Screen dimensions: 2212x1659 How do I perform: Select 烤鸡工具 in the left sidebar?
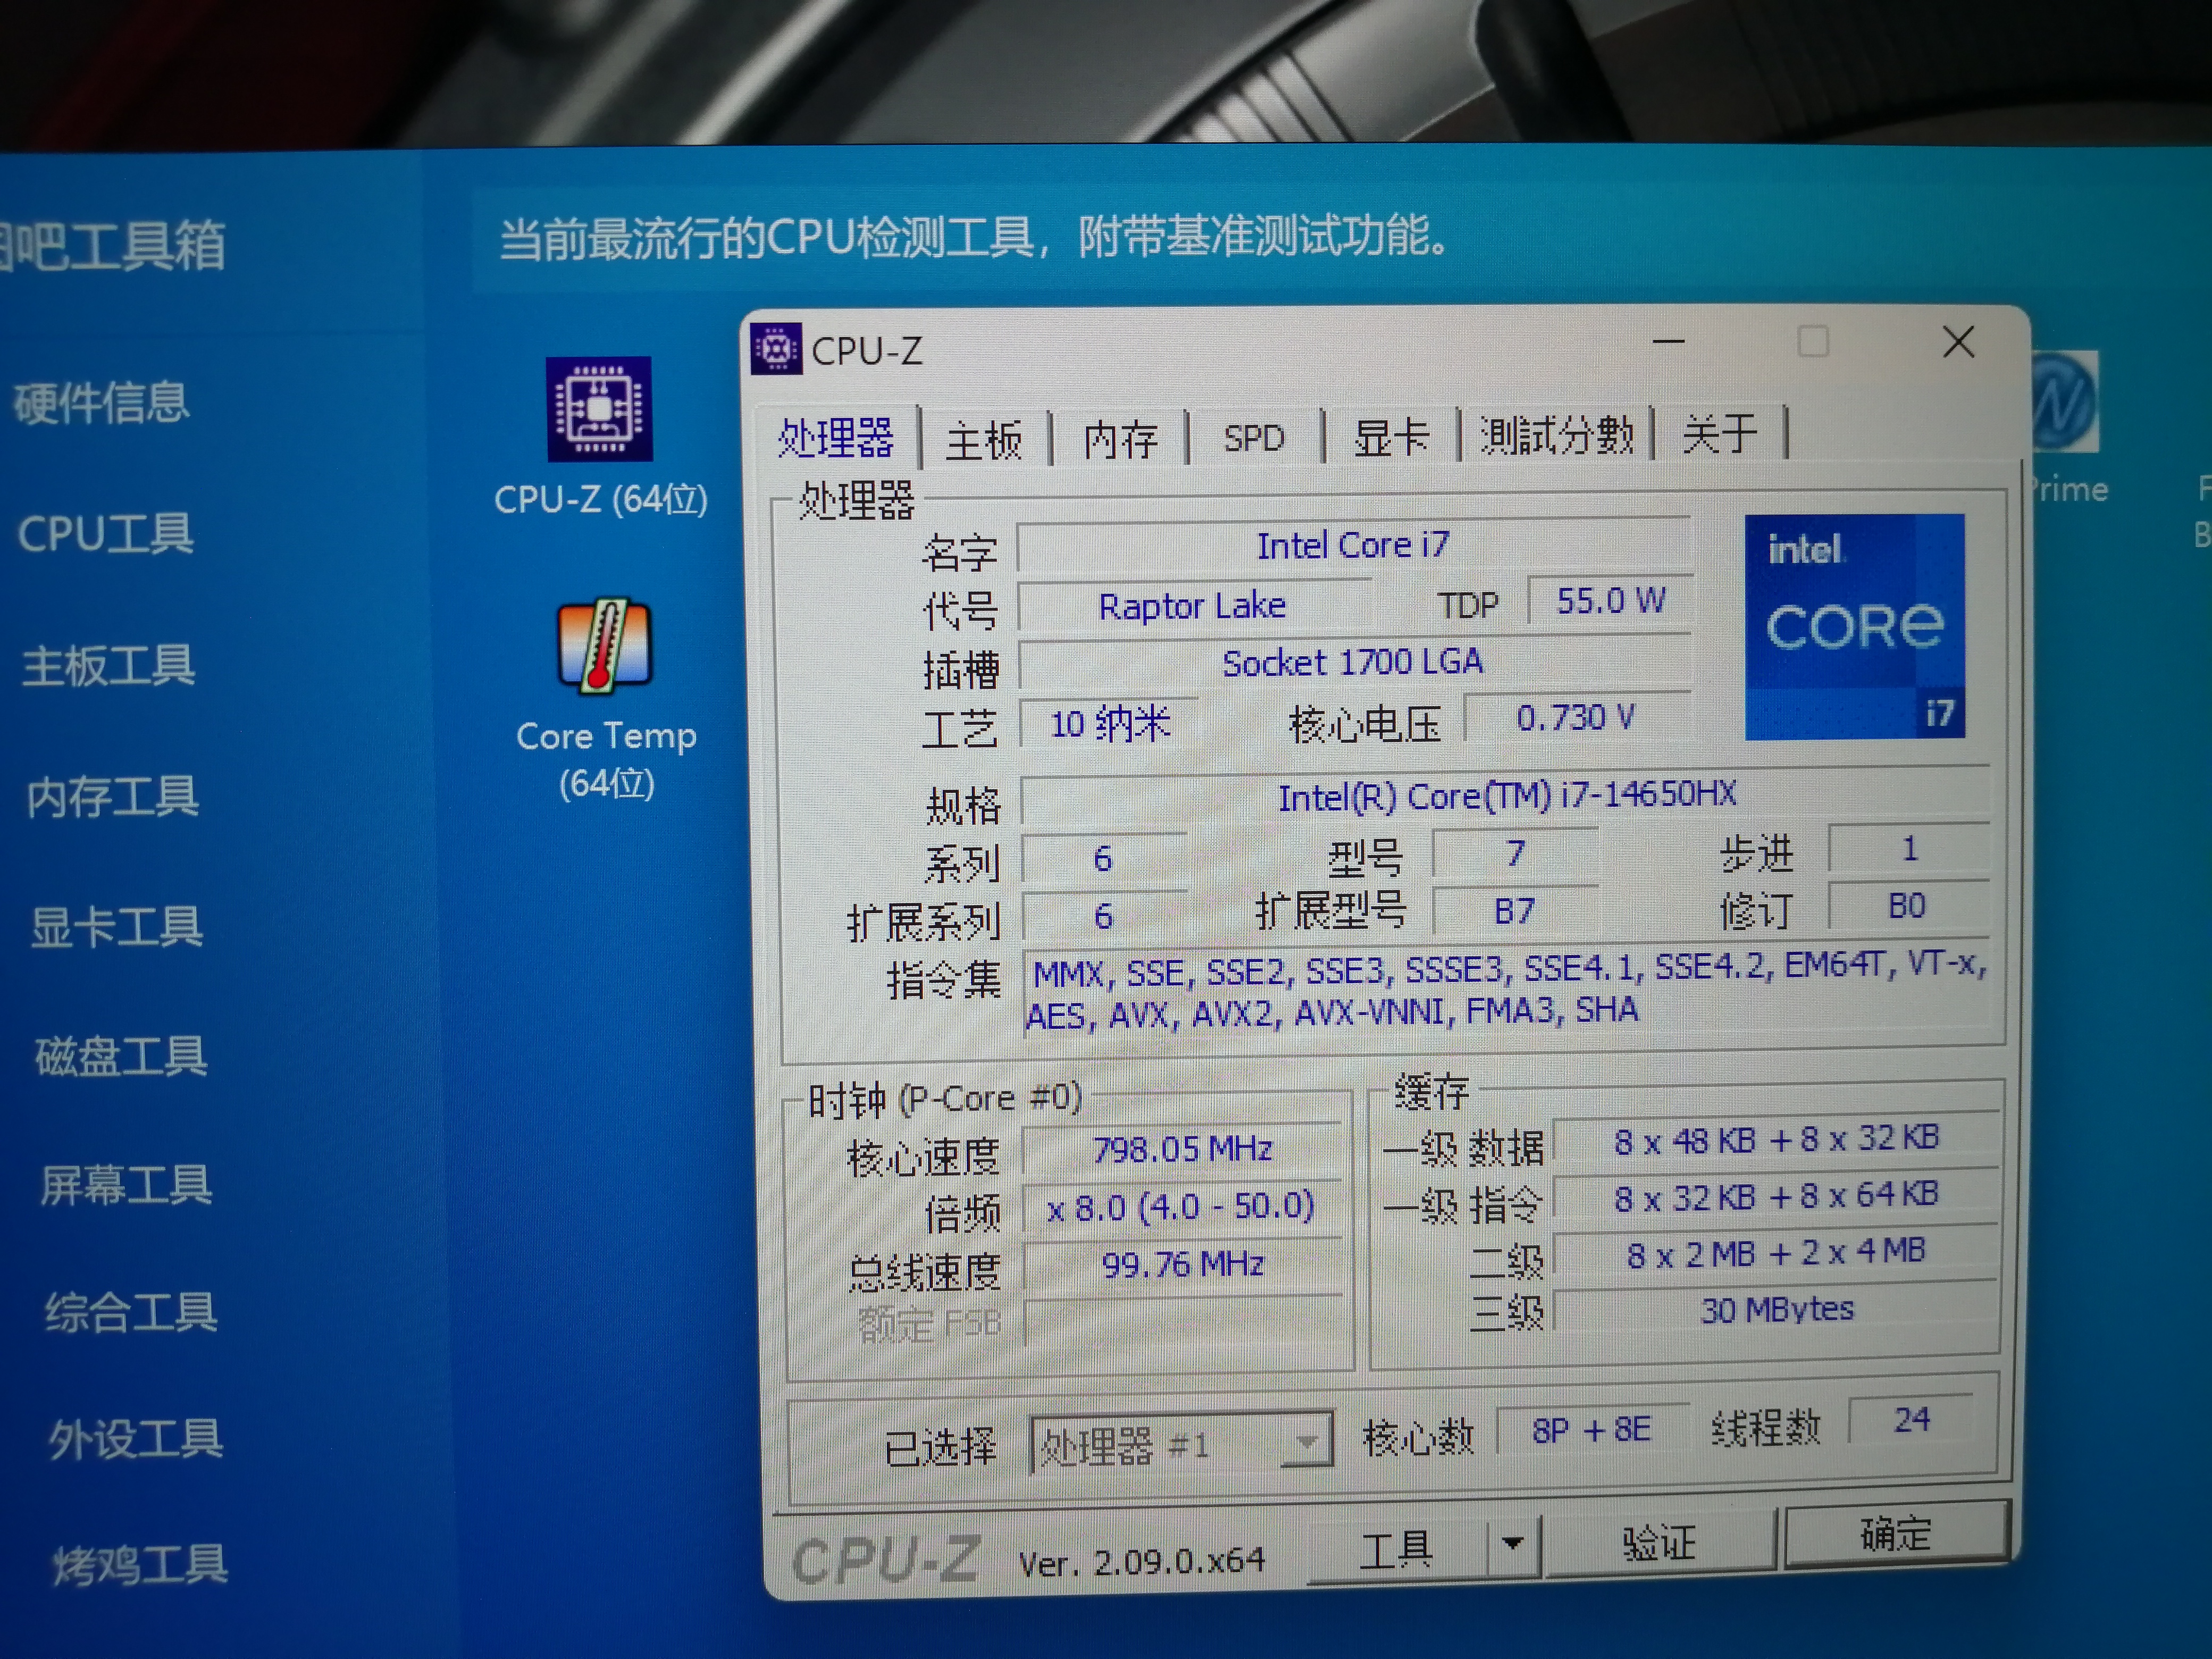click(x=140, y=1564)
